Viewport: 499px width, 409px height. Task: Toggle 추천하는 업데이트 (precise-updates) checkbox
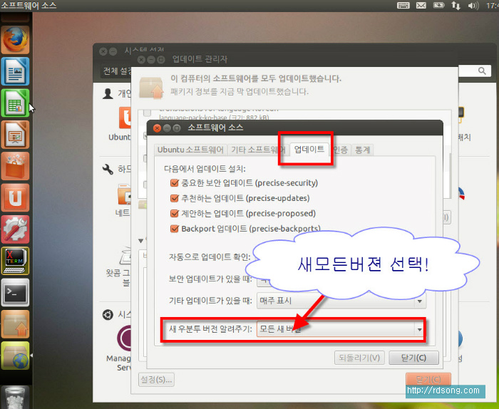coord(175,198)
